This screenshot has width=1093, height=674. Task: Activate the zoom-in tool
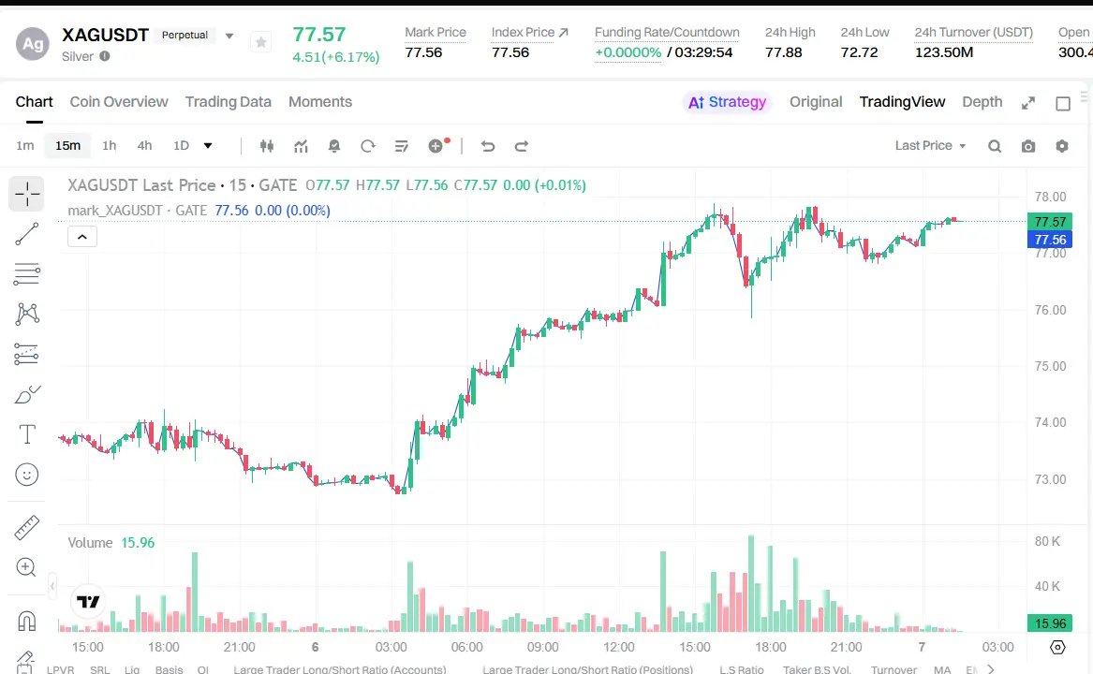click(x=26, y=567)
